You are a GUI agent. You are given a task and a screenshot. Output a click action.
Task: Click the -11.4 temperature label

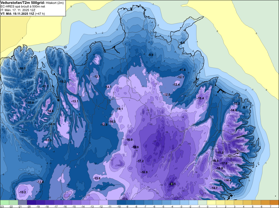(x=182, y=70)
